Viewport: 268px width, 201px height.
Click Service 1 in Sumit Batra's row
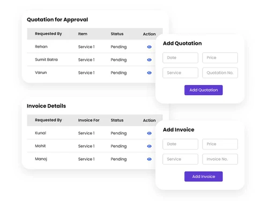click(86, 60)
